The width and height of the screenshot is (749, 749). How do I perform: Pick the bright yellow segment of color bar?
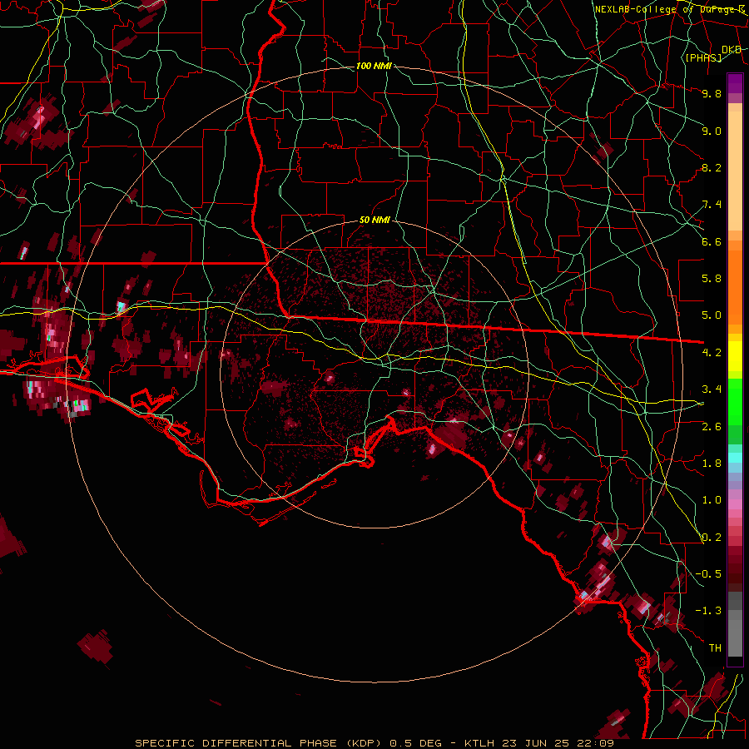click(735, 356)
